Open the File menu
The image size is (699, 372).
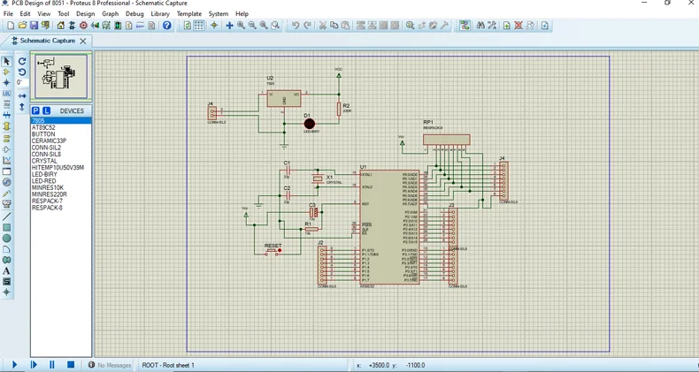pos(8,14)
